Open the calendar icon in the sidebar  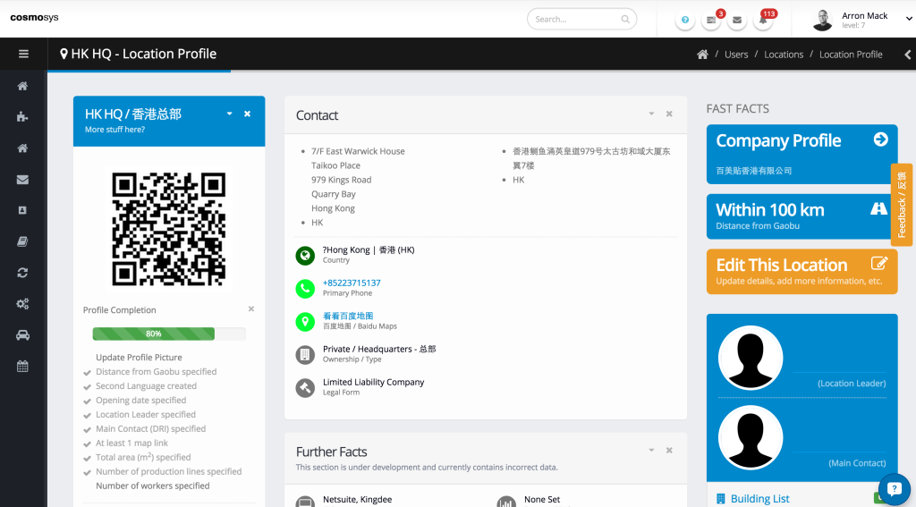tap(22, 367)
